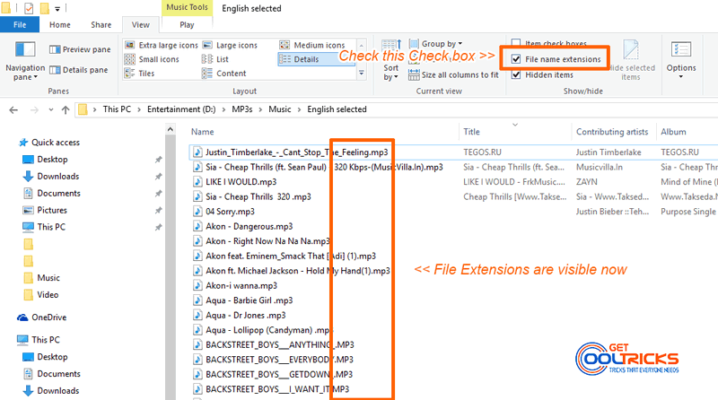This screenshot has width=718, height=400.
Task: Click music file icon for Aqua - Dr Jones
Action: pos(197,316)
